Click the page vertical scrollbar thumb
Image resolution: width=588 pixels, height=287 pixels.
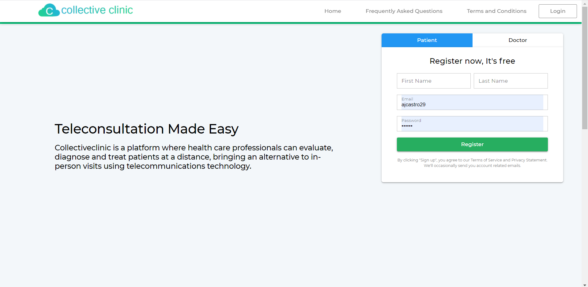click(x=585, y=67)
